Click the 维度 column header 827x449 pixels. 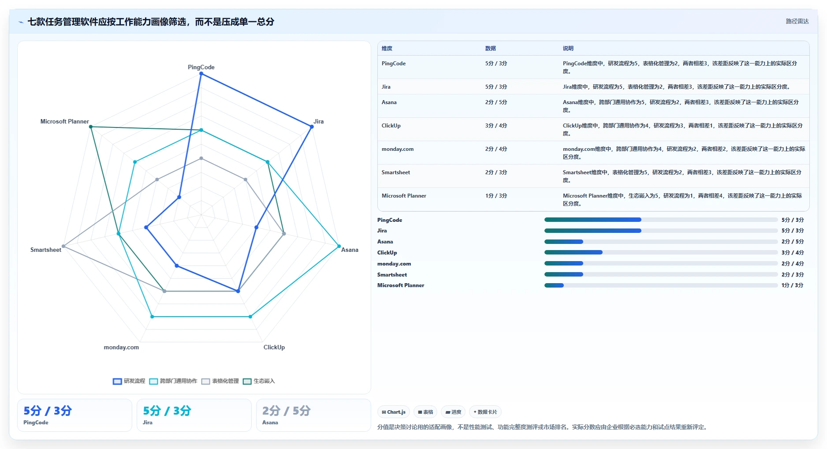point(387,49)
